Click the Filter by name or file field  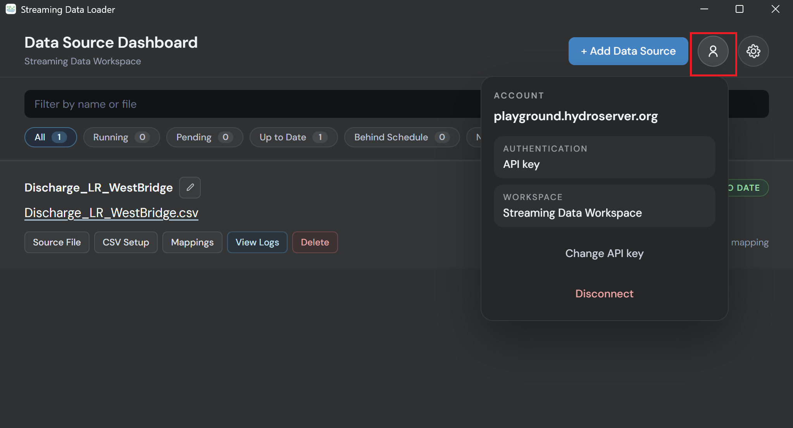coord(252,104)
